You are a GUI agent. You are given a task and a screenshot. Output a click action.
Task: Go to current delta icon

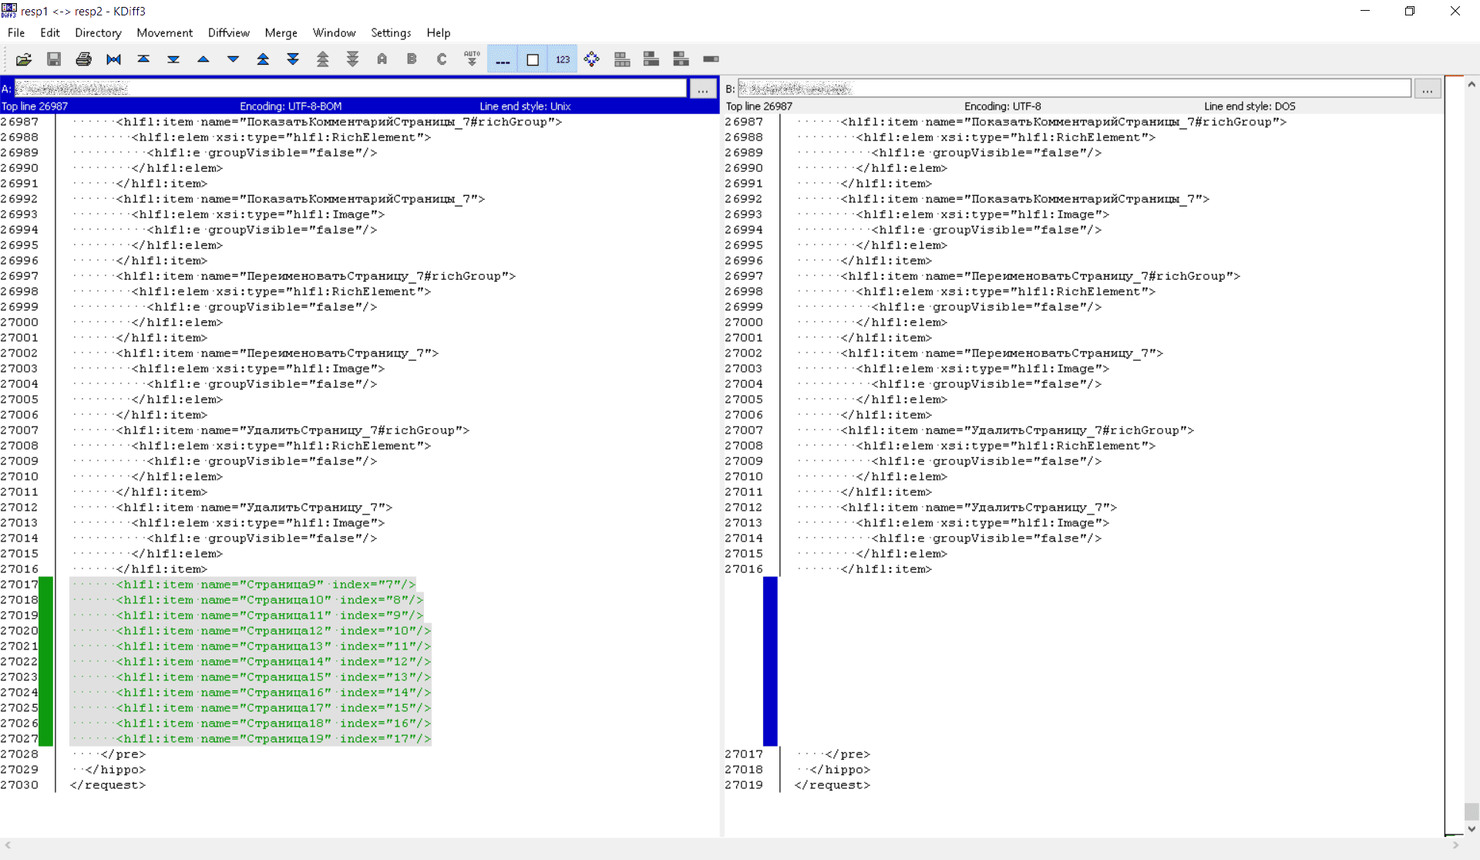[x=113, y=59]
